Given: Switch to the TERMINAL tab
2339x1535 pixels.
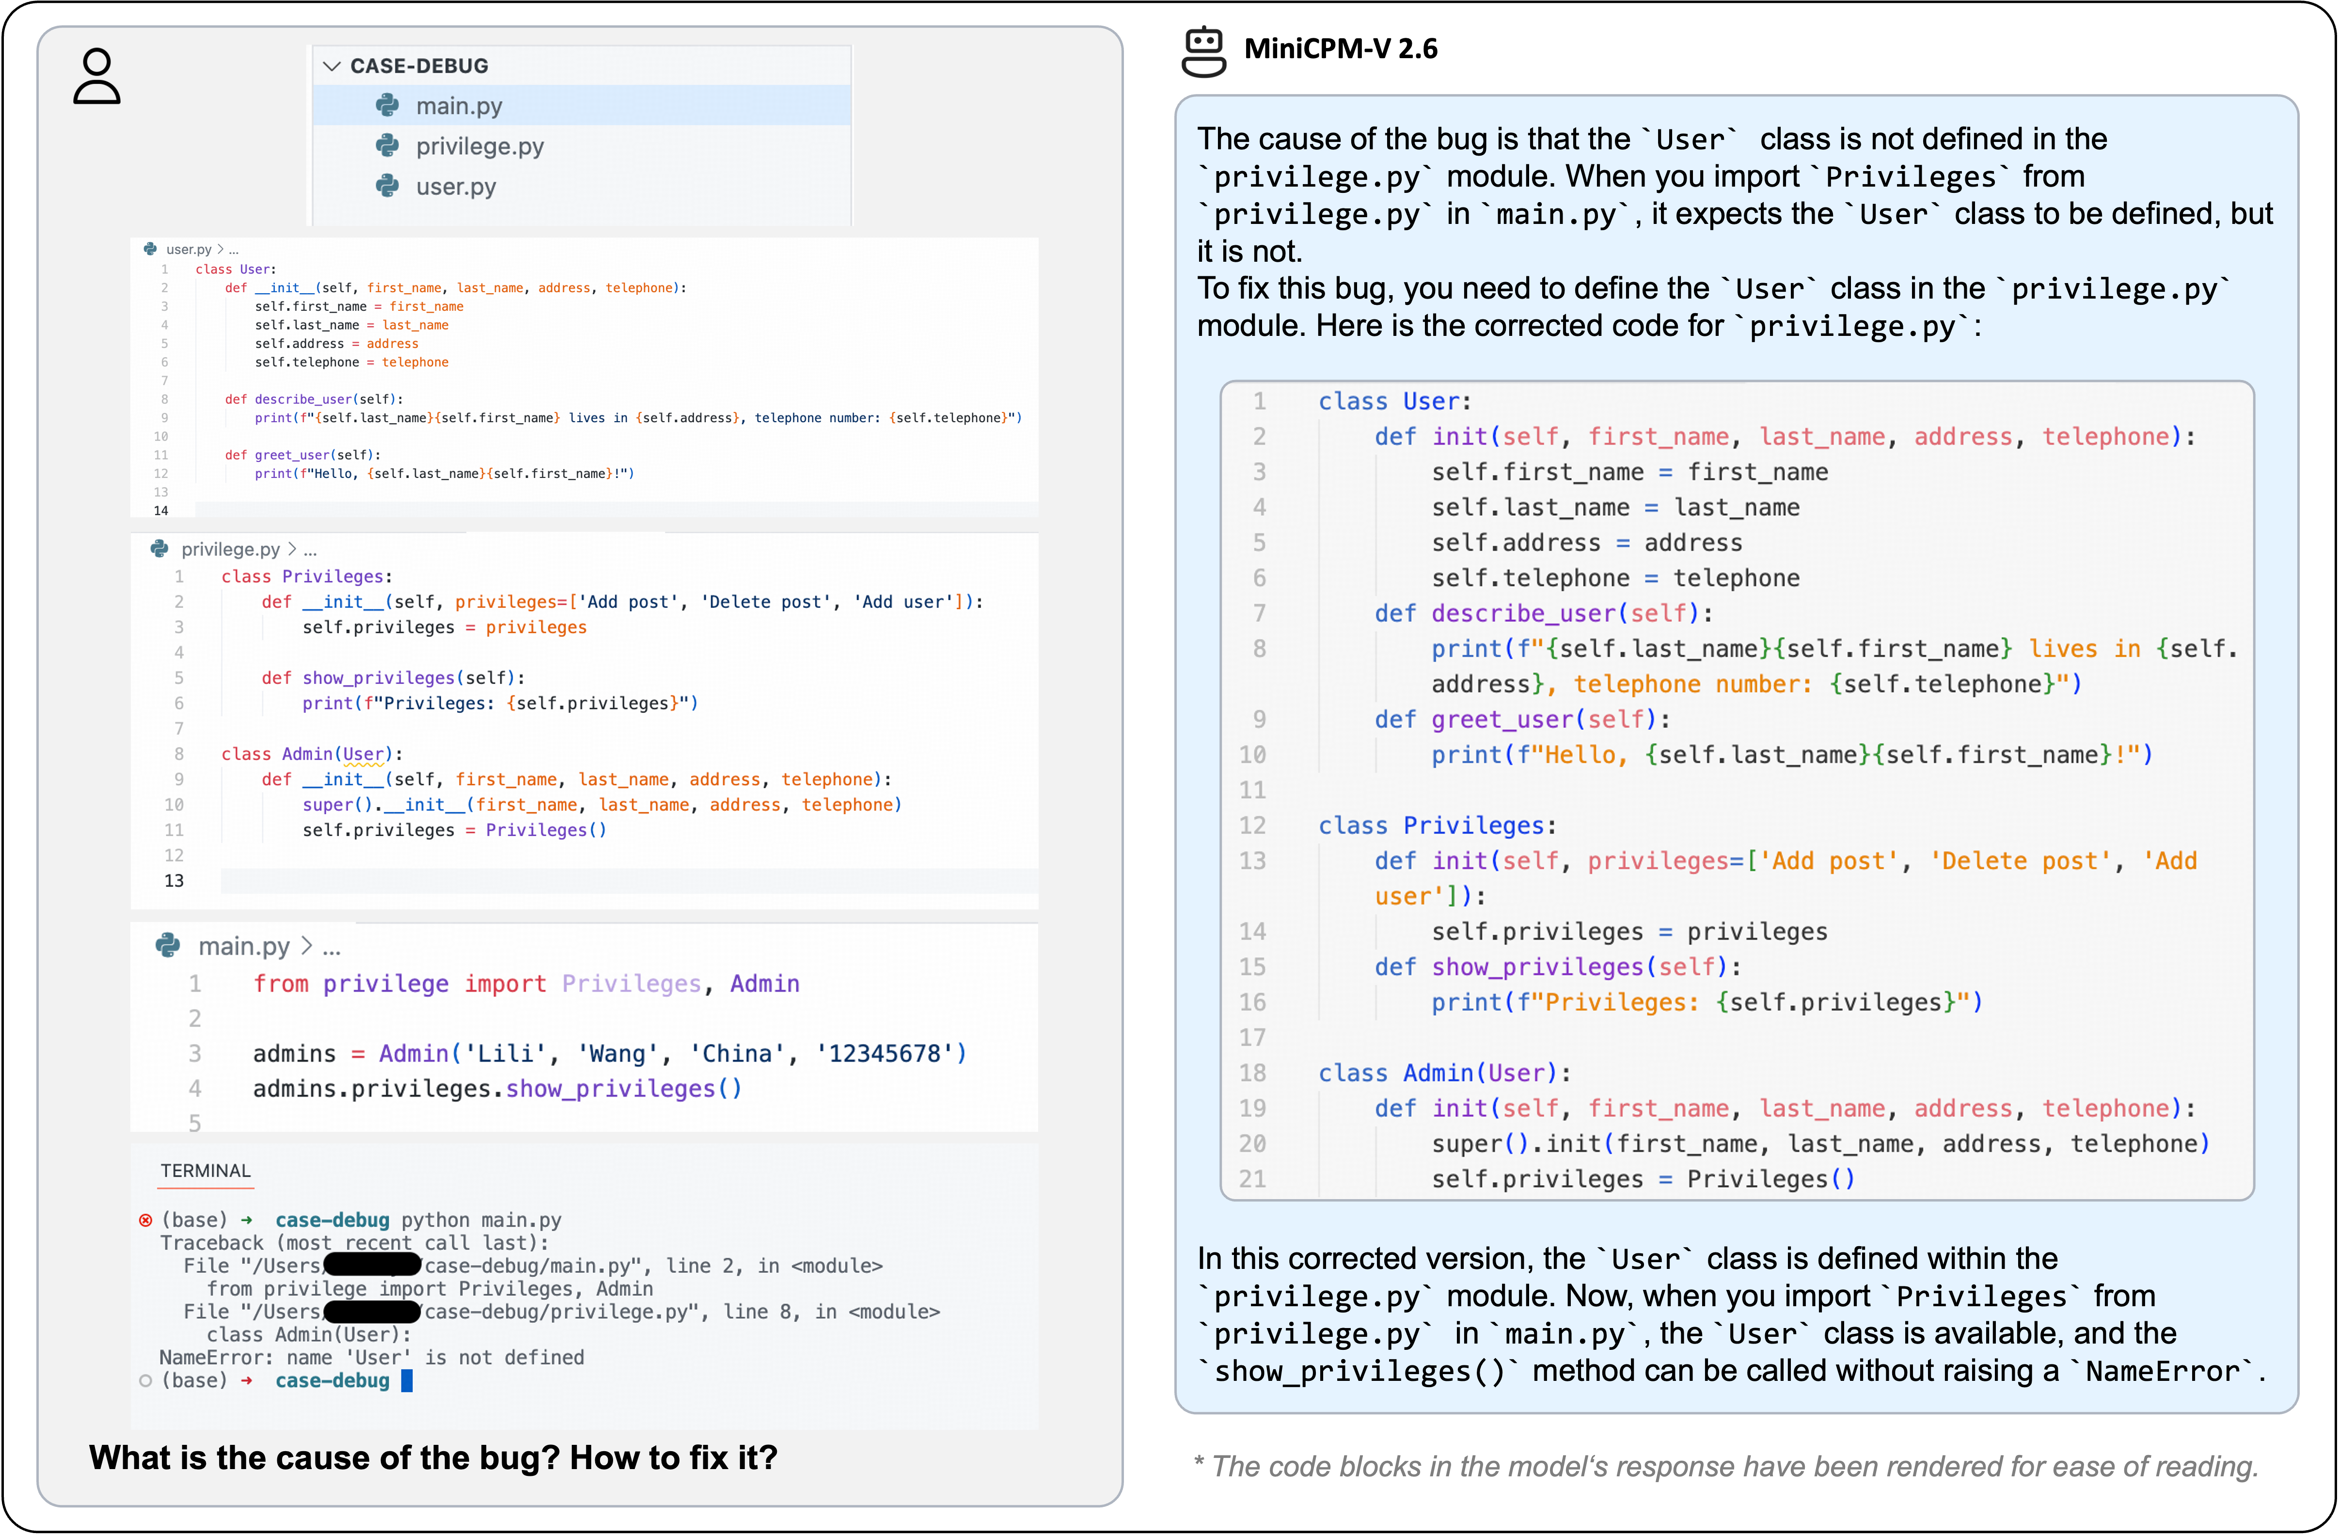Looking at the screenshot, I should pyautogui.click(x=205, y=1171).
